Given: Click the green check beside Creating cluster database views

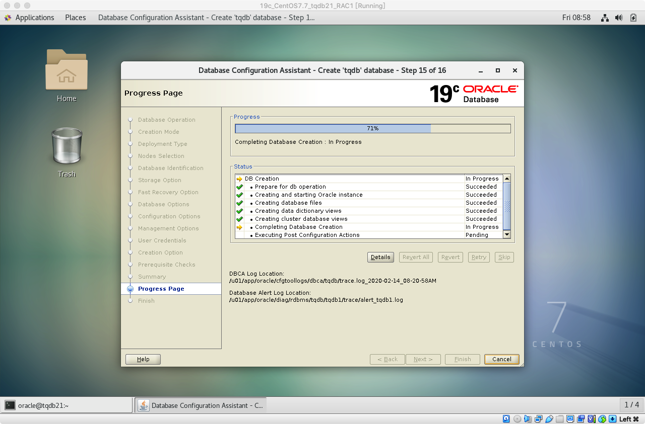Looking at the screenshot, I should 239,219.
